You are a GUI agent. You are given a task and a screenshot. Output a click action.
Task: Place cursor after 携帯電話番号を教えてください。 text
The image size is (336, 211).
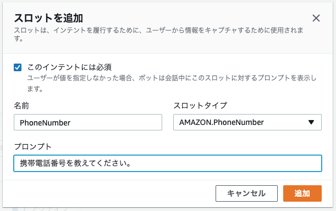pyautogui.click(x=131, y=163)
